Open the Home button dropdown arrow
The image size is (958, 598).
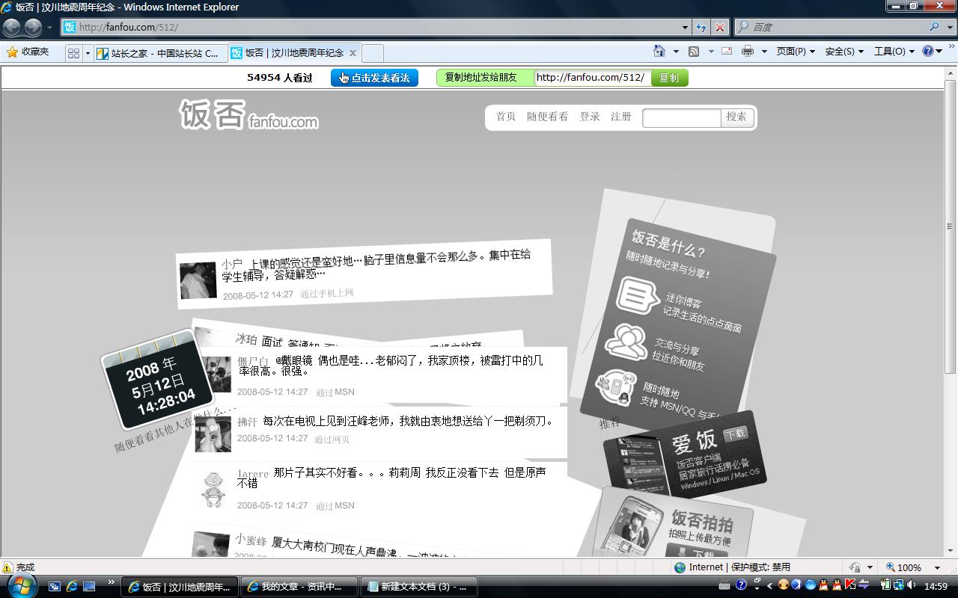(675, 52)
